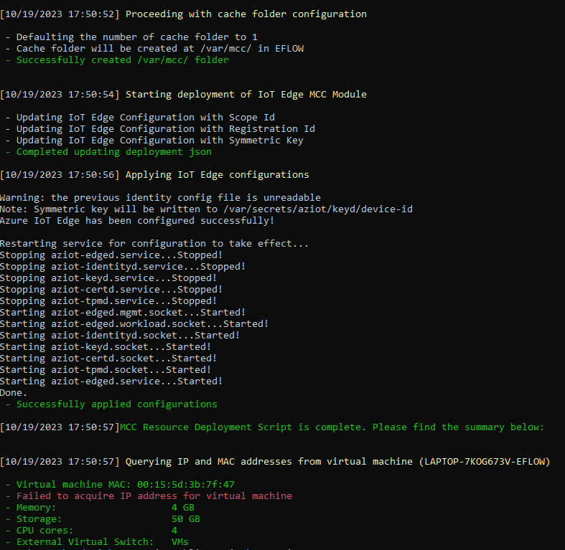Click the '/var/secrets/aziot/keyd/device-id' path
This screenshot has height=550, width=565.
coord(318,209)
